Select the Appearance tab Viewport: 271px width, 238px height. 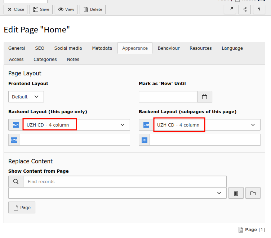click(135, 48)
